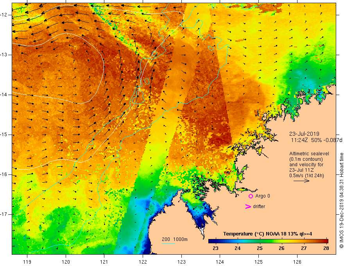The height and width of the screenshot is (266, 344).
Task: Click longitude axis label '124'
Action: point(220,262)
